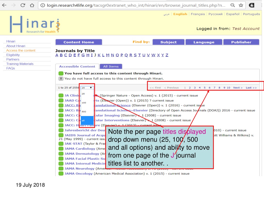
Task: Click the green full access legend icon
Action: (x=61, y=73)
